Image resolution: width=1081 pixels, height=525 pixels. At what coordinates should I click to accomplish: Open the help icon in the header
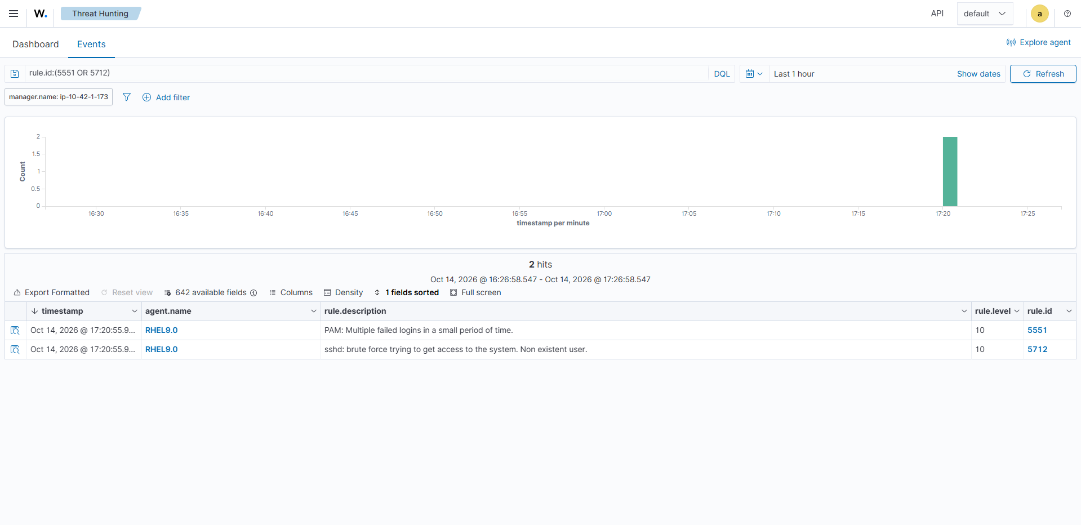[x=1067, y=14]
